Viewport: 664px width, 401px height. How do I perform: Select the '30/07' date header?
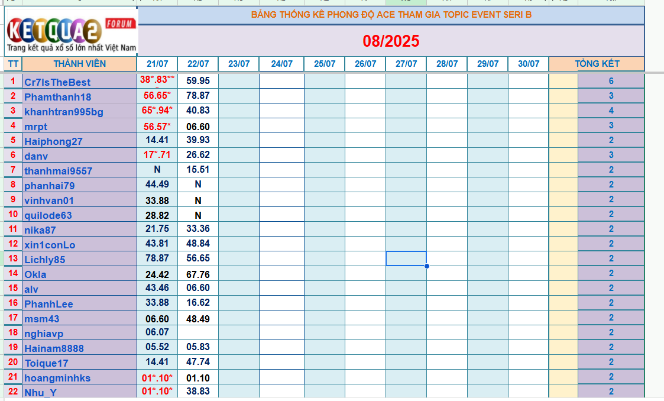click(x=529, y=64)
